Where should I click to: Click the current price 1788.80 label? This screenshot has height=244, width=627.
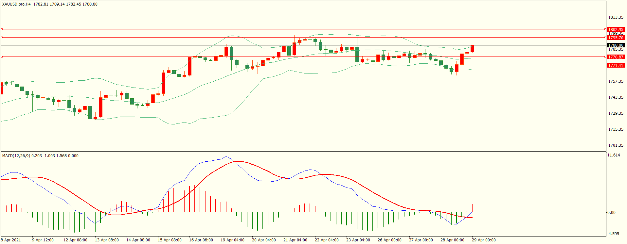point(616,45)
